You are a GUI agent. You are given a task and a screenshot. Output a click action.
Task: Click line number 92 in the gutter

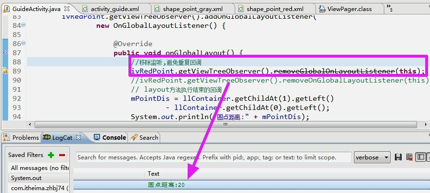coord(17,98)
